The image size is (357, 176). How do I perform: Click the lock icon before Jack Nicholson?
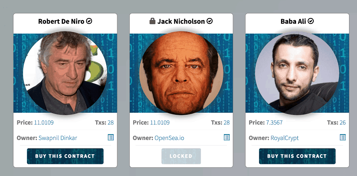pos(152,21)
